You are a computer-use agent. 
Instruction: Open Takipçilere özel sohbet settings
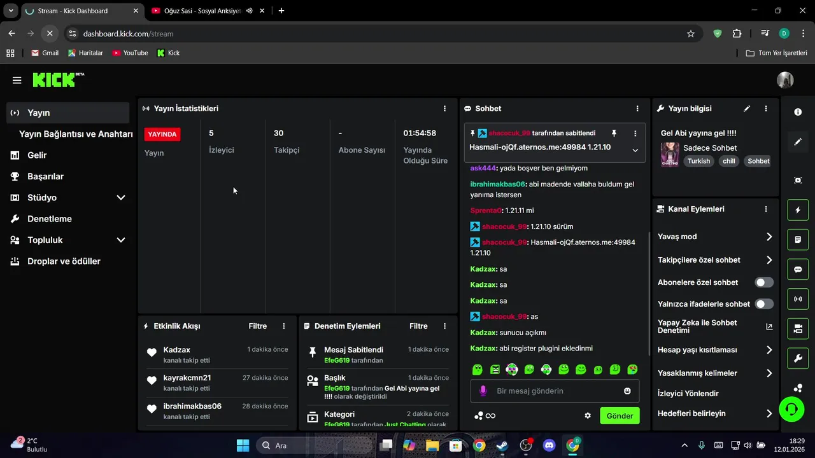pos(715,260)
